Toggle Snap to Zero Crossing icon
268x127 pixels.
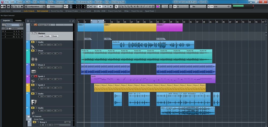(x=170, y=6)
